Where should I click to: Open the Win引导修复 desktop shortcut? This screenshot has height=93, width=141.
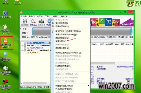coord(6,71)
